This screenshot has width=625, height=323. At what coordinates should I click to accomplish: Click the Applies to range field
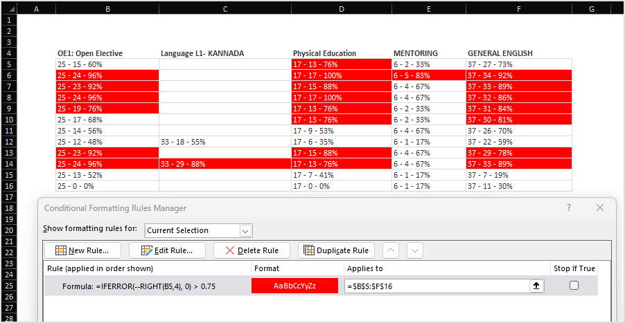(x=437, y=286)
